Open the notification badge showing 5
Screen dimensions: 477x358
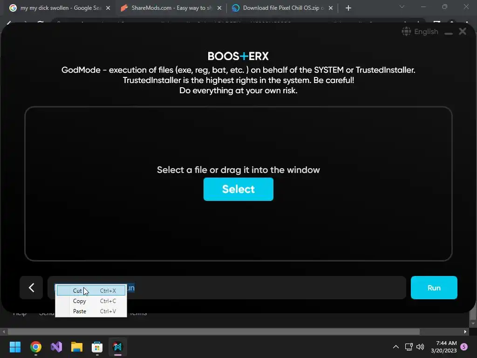(x=464, y=347)
